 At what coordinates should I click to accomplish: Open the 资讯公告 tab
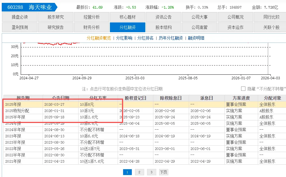pos(163,17)
